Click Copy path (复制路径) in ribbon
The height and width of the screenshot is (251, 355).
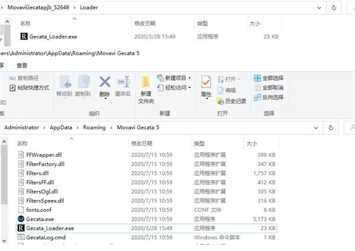point(24,78)
